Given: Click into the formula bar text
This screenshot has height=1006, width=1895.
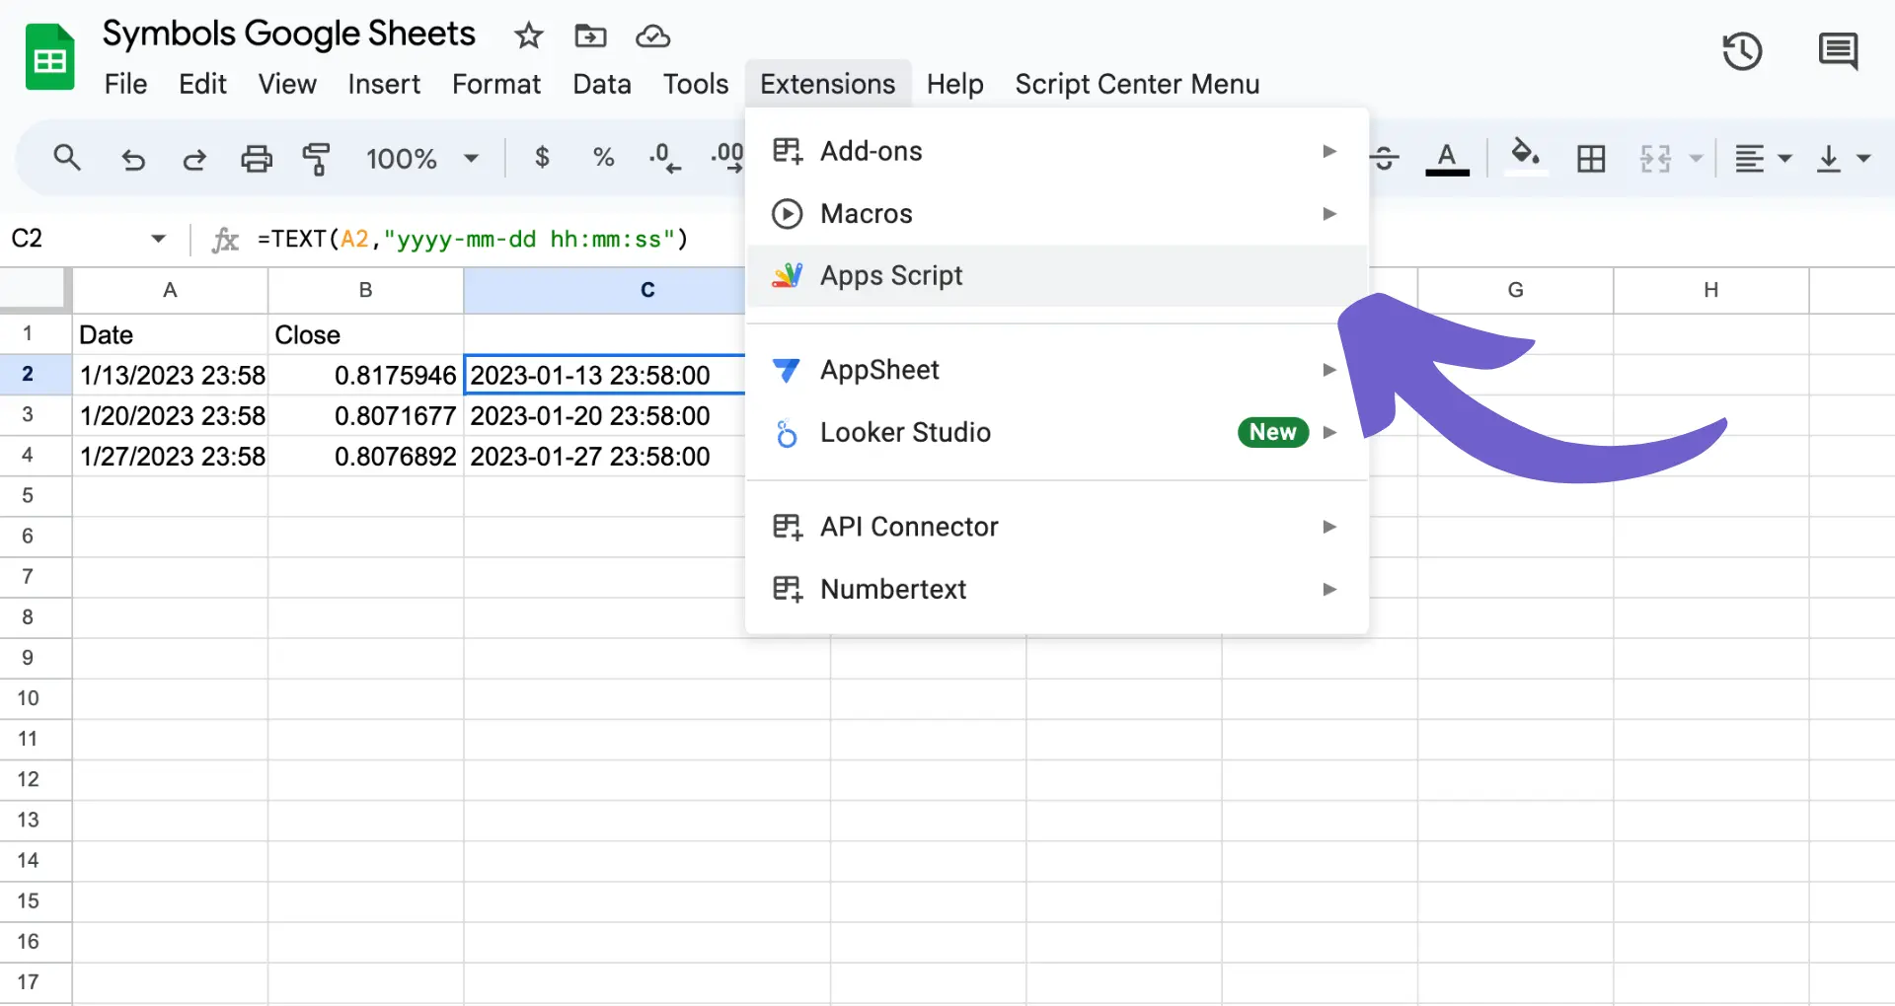Looking at the screenshot, I should point(472,239).
